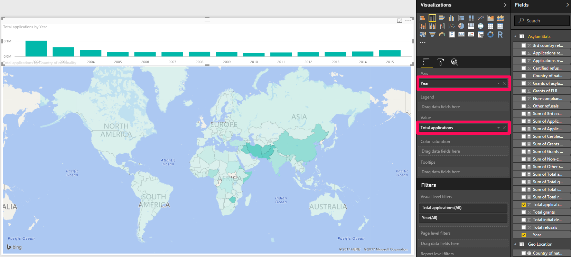
Task: Select the R script visual
Action: [500, 34]
